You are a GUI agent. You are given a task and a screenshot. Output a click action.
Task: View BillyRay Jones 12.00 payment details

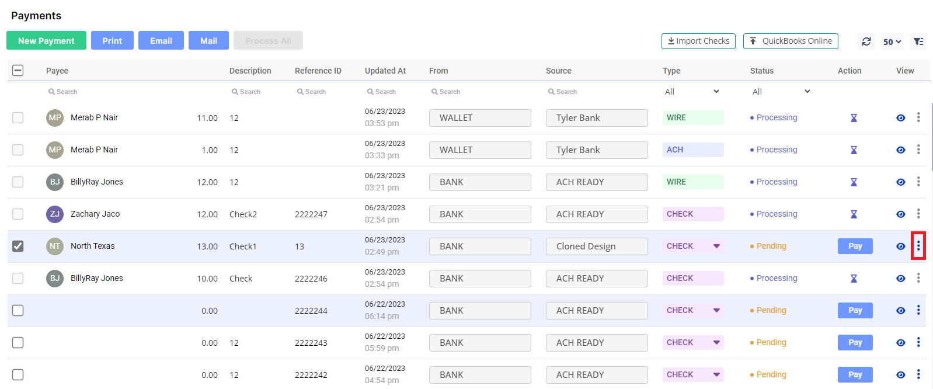[901, 182]
